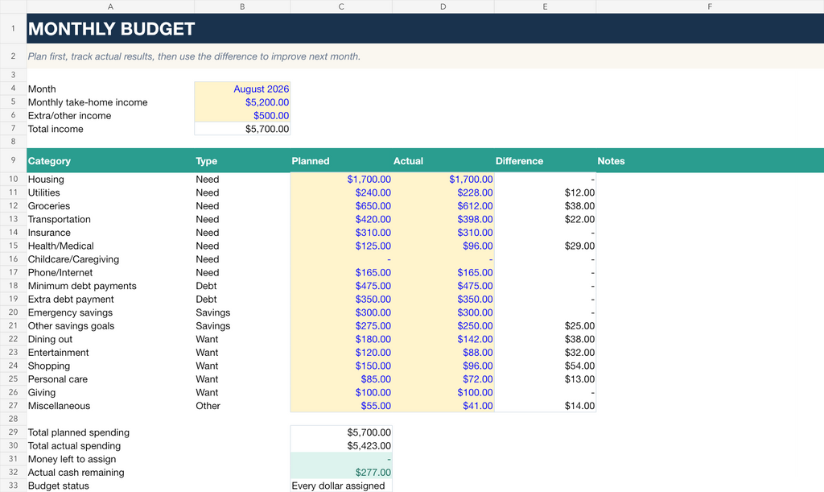Click the Every dollar assigned status cell
This screenshot has width=824, height=492.
coord(341,486)
